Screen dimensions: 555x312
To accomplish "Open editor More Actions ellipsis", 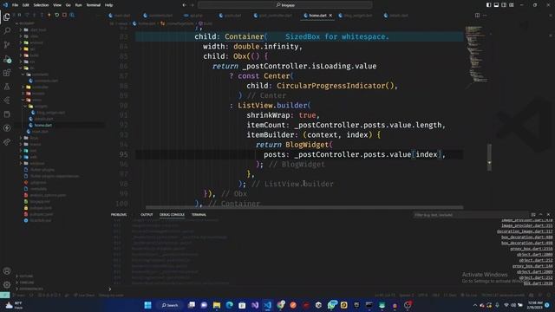I will (x=485, y=16).
